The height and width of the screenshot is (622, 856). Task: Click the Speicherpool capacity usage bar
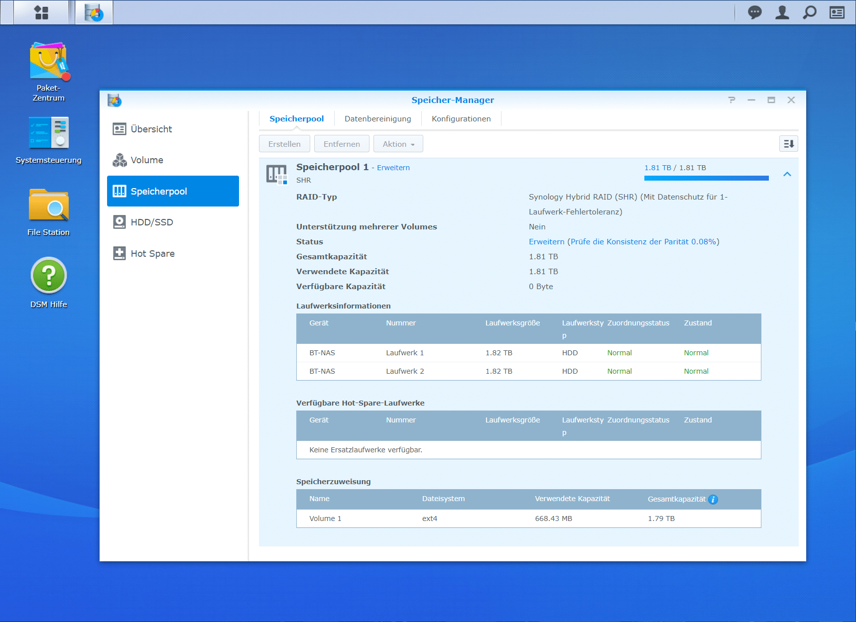coord(706,178)
